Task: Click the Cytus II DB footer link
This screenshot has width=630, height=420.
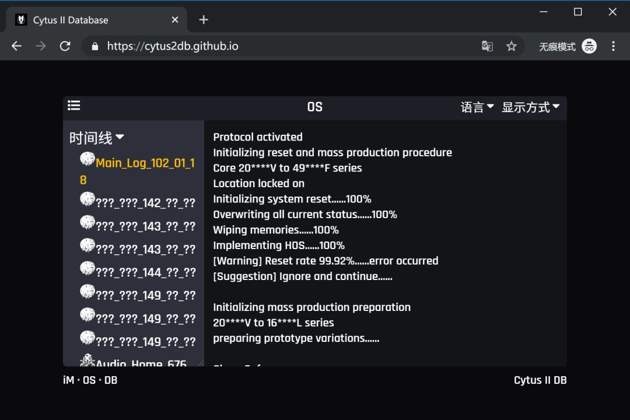Action: point(540,380)
